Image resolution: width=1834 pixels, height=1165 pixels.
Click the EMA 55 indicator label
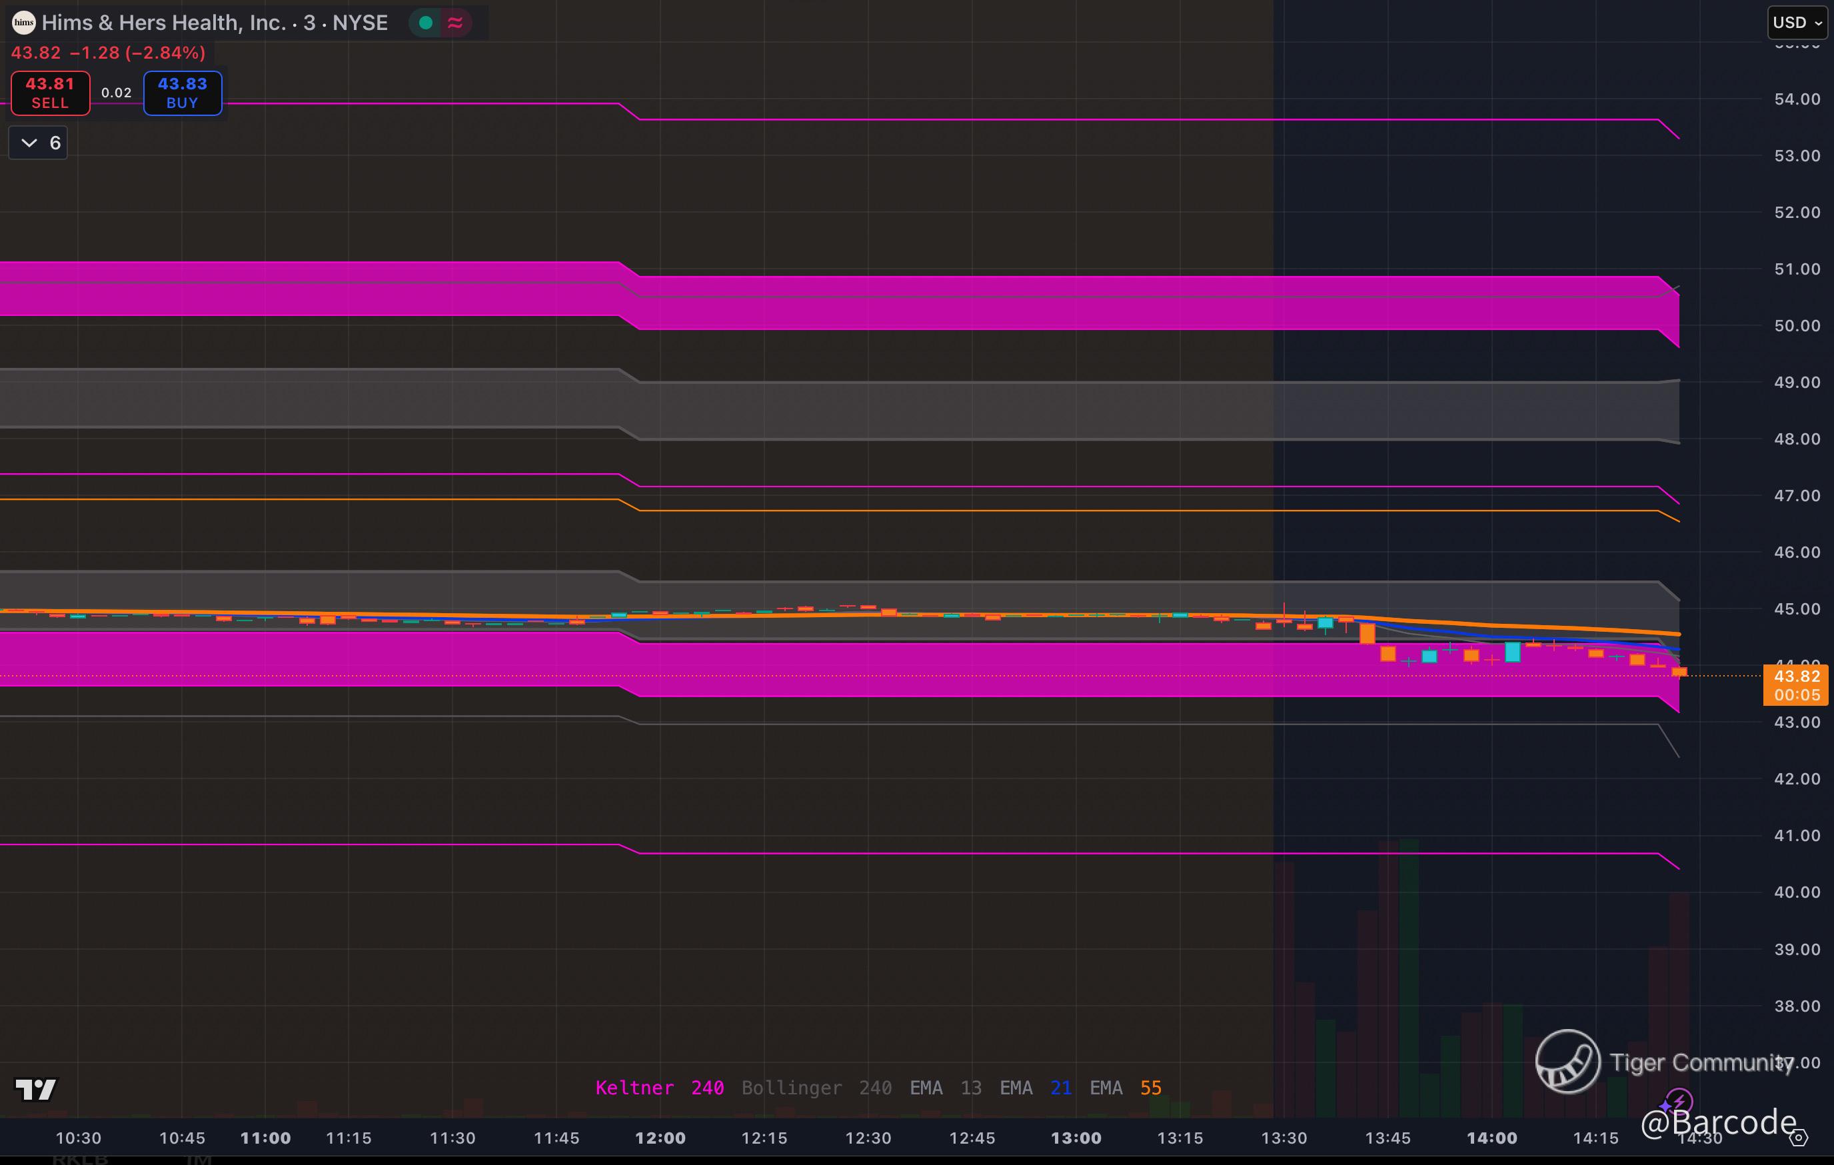coord(1125,1088)
